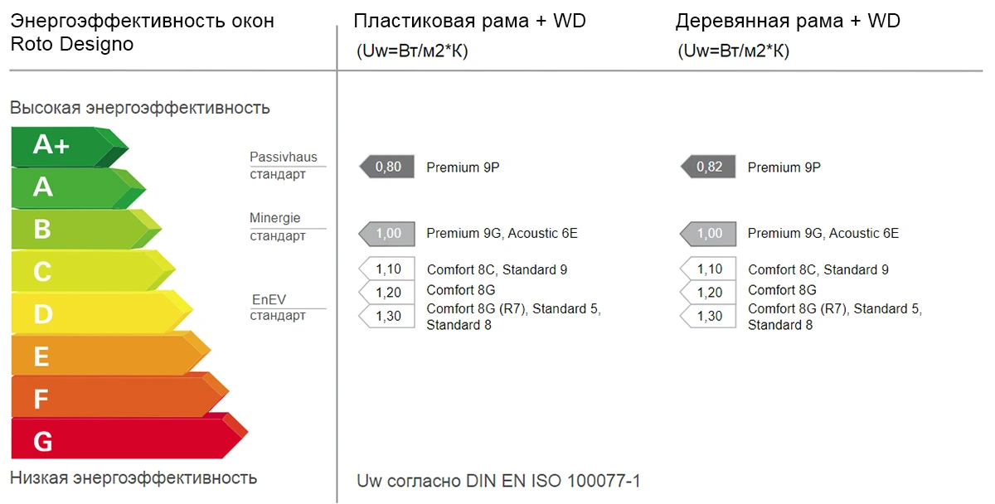
Task: Select the Пластиковая рама + WD column header
Action: pos(469,22)
